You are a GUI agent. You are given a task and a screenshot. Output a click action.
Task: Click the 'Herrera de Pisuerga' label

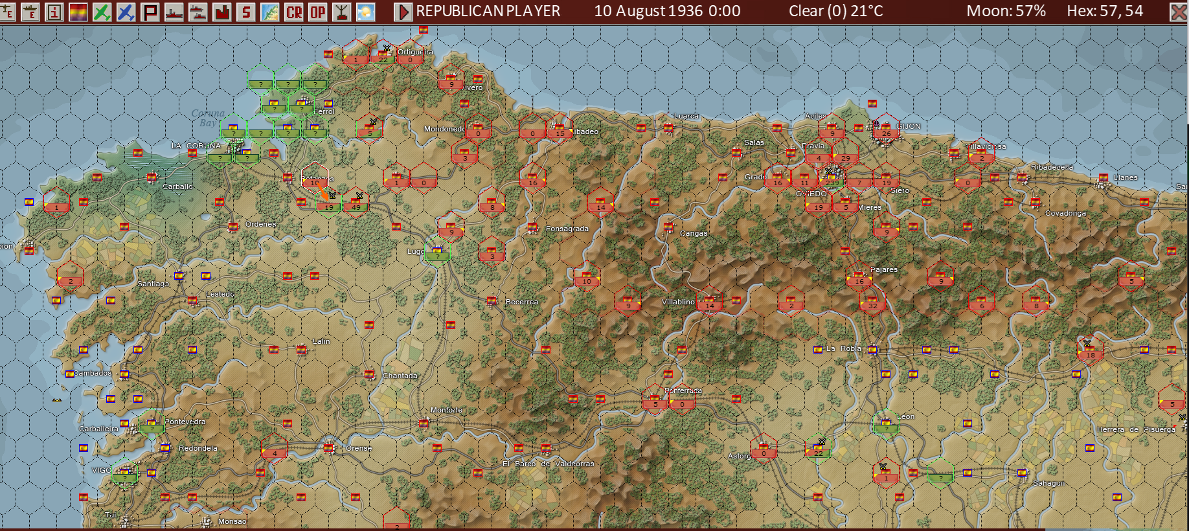point(1136,429)
